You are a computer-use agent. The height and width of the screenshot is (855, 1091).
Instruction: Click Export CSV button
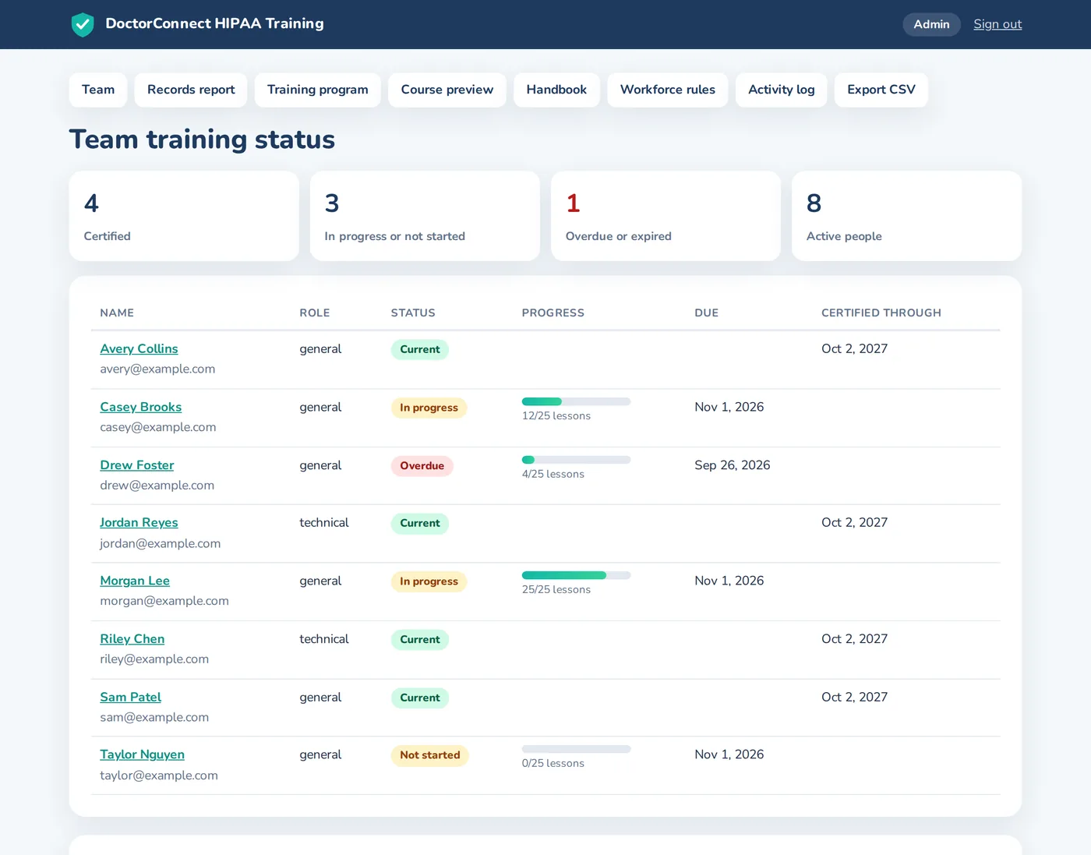click(x=881, y=90)
